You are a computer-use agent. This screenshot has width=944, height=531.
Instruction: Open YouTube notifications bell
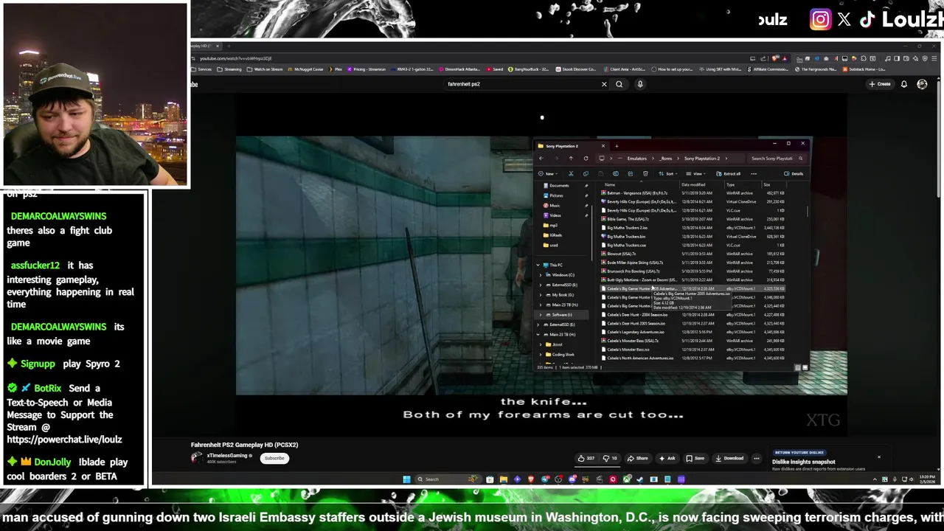(904, 84)
